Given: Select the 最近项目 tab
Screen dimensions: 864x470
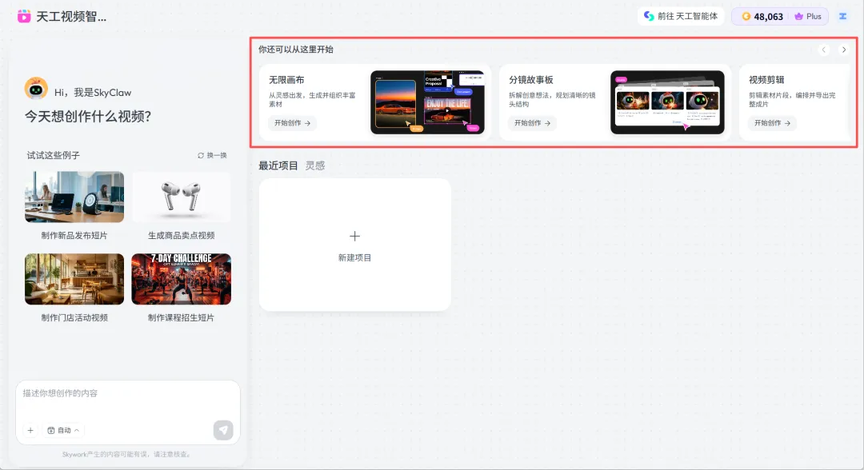Looking at the screenshot, I should click(278, 165).
